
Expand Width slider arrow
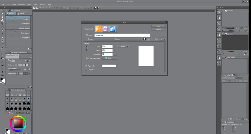click(115, 47)
